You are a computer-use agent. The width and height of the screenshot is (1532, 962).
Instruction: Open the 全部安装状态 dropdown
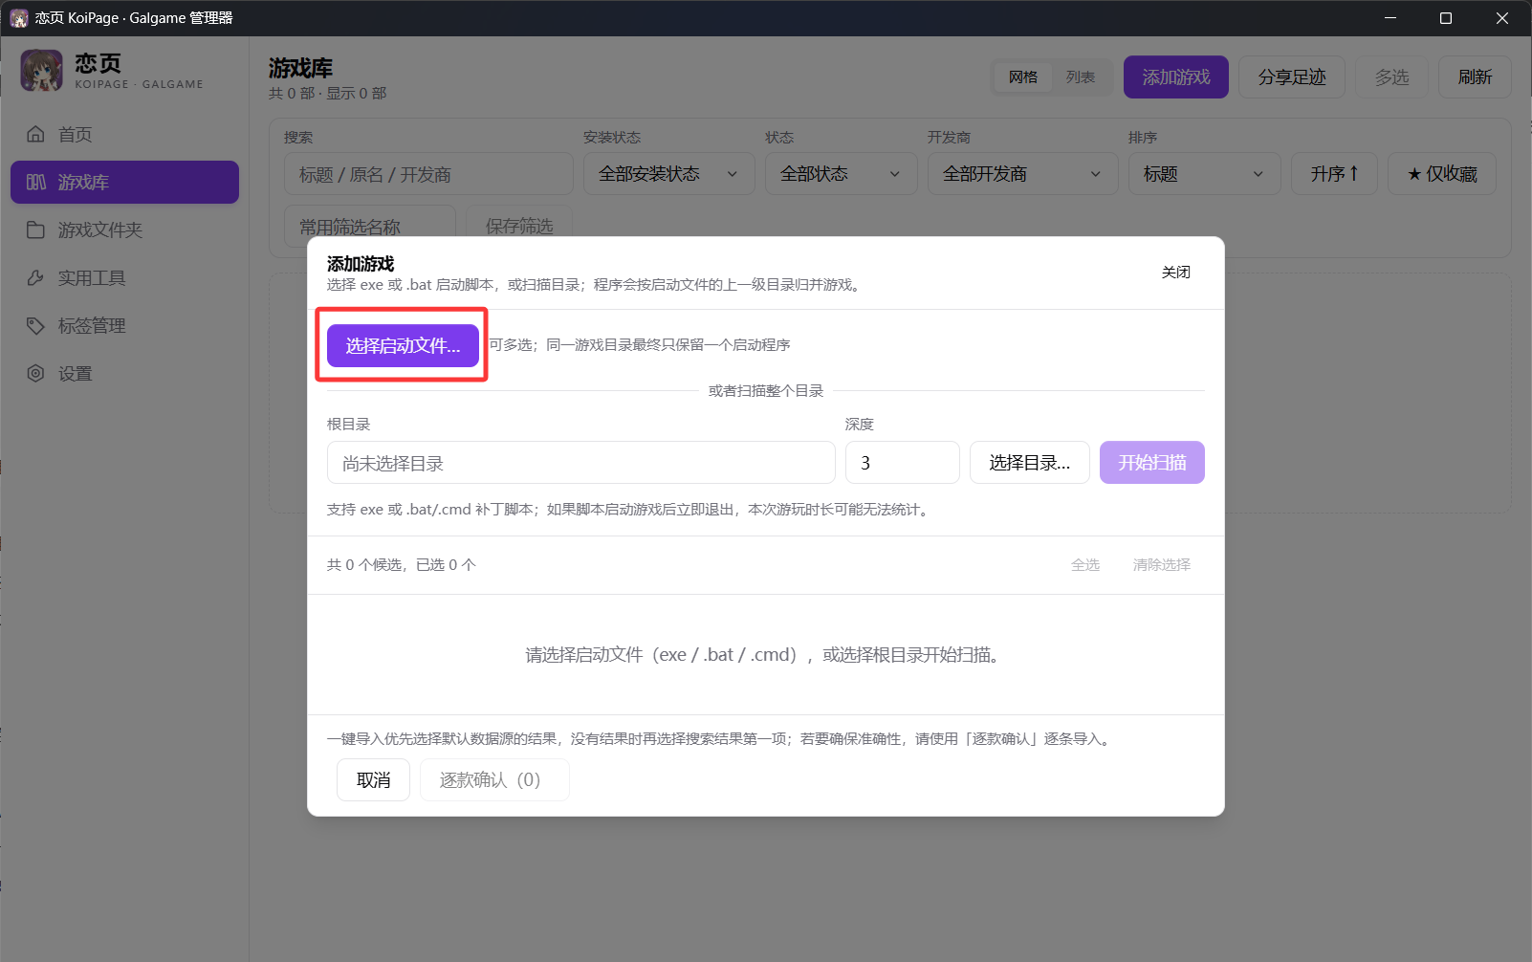tap(669, 174)
